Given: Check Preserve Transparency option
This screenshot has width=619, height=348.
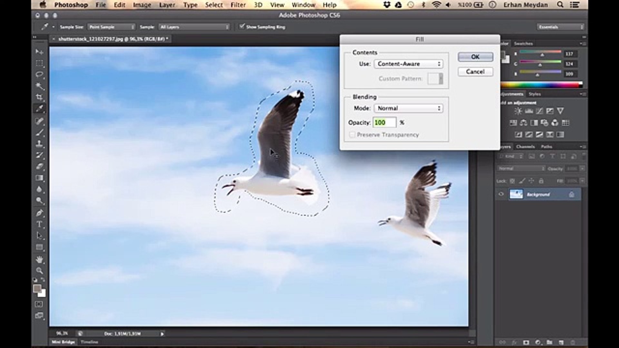Looking at the screenshot, I should click(x=352, y=135).
